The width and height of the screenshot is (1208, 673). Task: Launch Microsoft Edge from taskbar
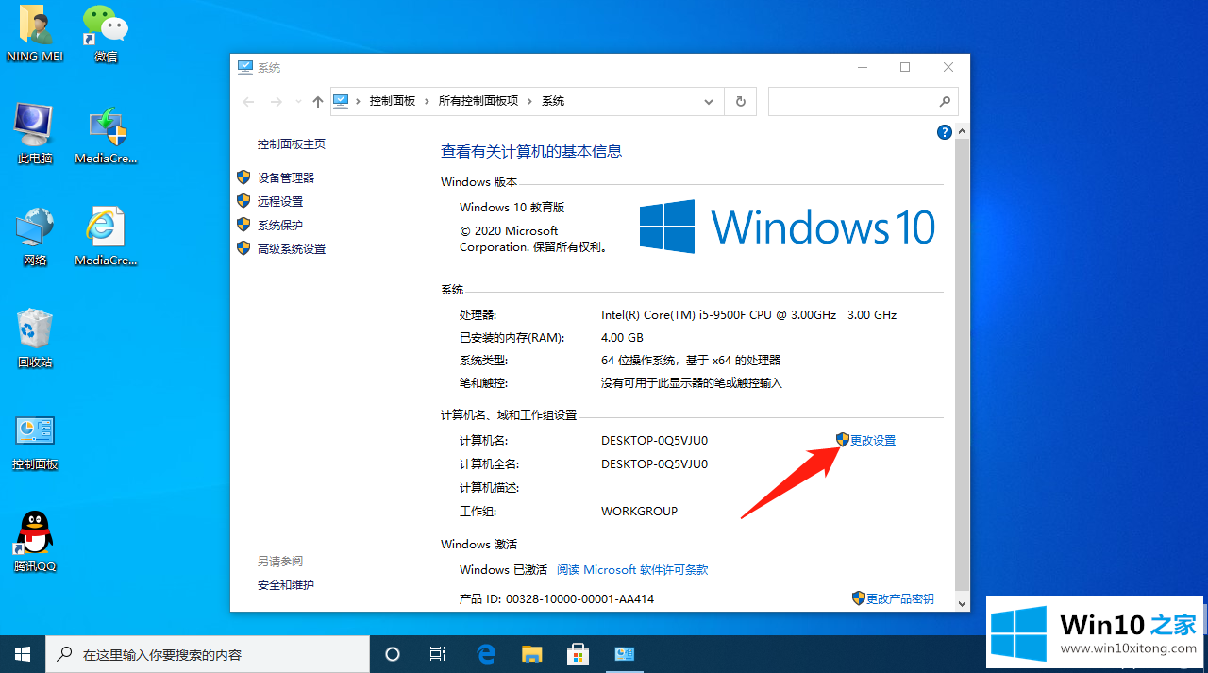(x=486, y=653)
